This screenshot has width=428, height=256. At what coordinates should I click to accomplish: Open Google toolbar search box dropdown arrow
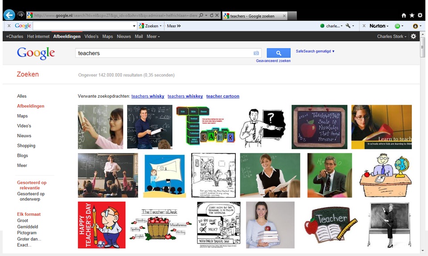click(134, 26)
